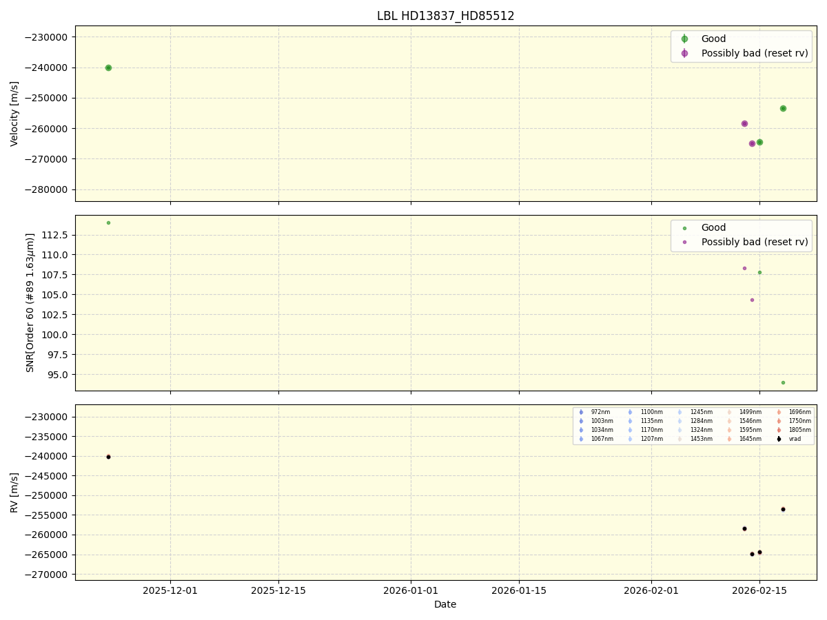Click the 95.0 tick on SNR axis

(59, 375)
